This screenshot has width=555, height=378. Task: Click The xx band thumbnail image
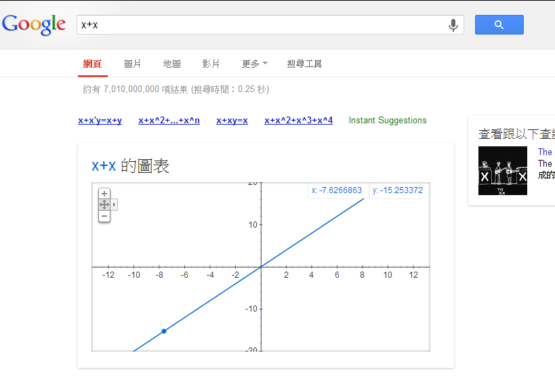pos(503,171)
